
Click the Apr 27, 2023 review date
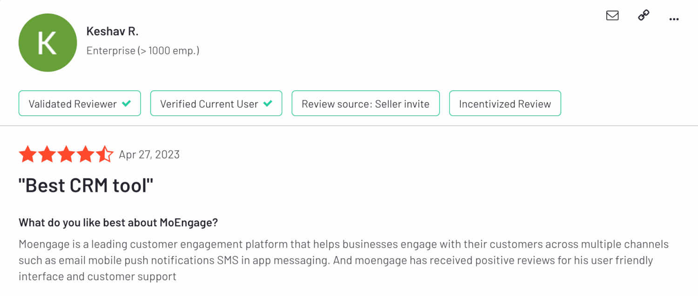click(149, 155)
